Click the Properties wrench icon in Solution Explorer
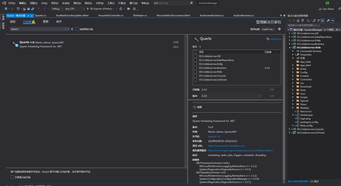 point(328,20)
